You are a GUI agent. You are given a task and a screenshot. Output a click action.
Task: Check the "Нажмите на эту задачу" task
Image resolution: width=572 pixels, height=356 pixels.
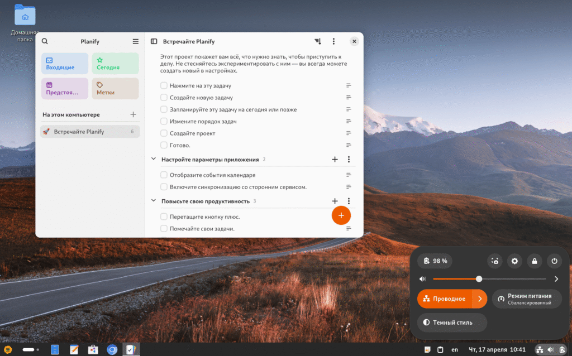point(164,86)
